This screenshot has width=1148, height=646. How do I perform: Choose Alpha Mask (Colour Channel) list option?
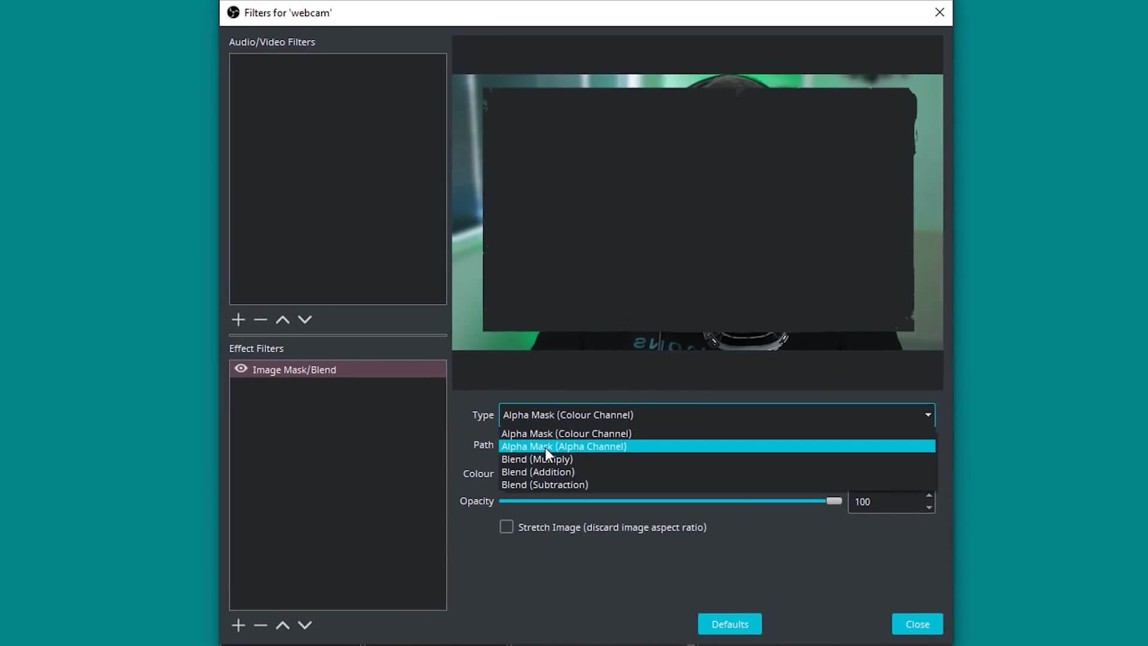click(x=566, y=434)
